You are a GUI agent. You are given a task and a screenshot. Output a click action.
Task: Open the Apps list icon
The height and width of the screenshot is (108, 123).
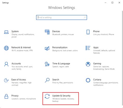pos(88,48)
